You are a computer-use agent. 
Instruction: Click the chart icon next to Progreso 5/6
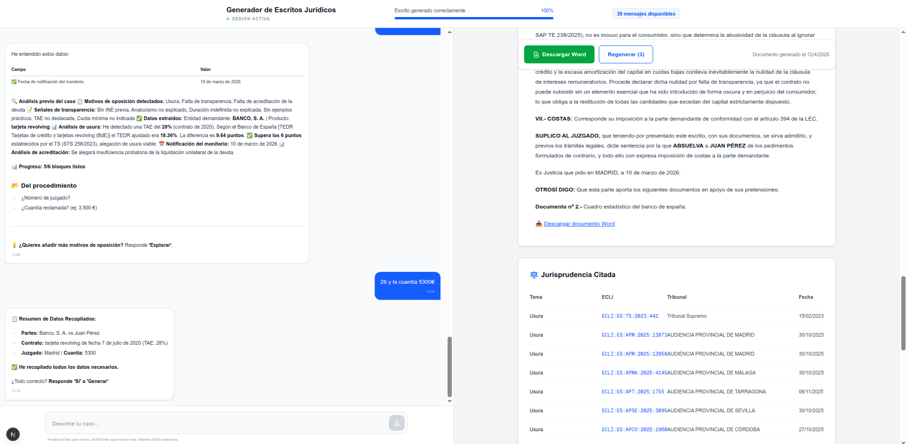[x=14, y=166]
